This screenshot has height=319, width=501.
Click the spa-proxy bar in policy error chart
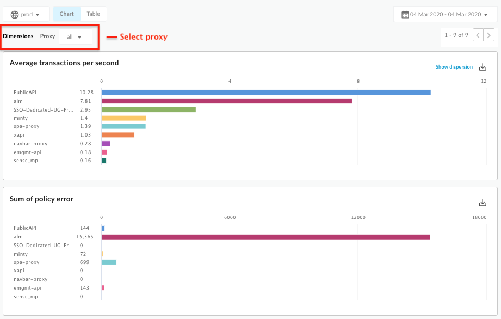[109, 262]
